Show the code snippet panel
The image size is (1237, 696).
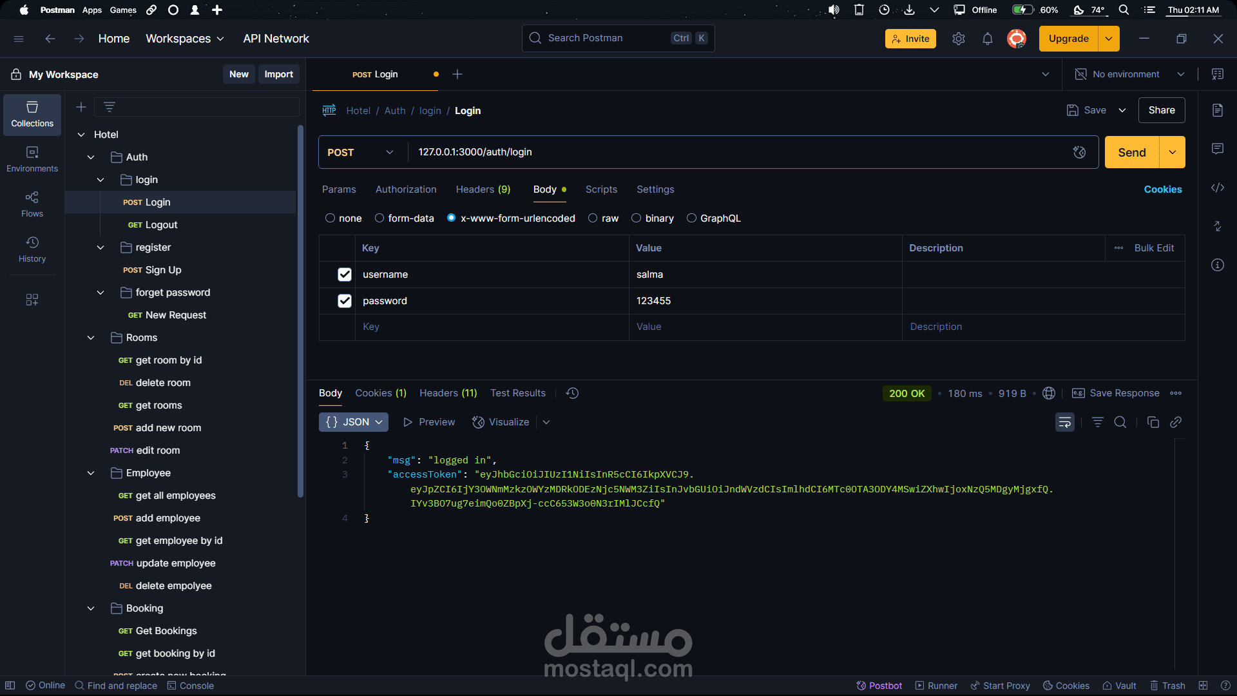pos(1218,188)
